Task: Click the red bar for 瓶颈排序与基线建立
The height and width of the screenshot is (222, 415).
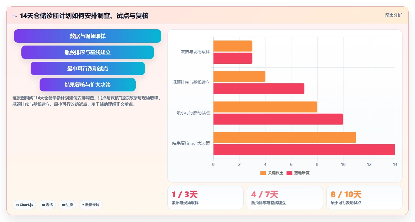Action: pos(259,89)
